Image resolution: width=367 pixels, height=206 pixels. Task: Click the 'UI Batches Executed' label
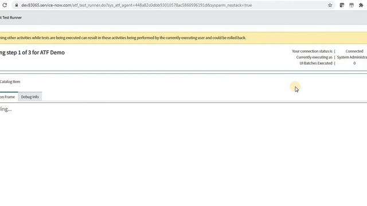coord(316,64)
